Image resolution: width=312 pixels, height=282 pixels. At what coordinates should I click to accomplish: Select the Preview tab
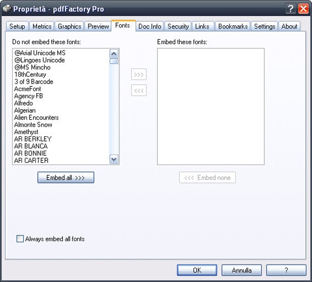tap(98, 26)
